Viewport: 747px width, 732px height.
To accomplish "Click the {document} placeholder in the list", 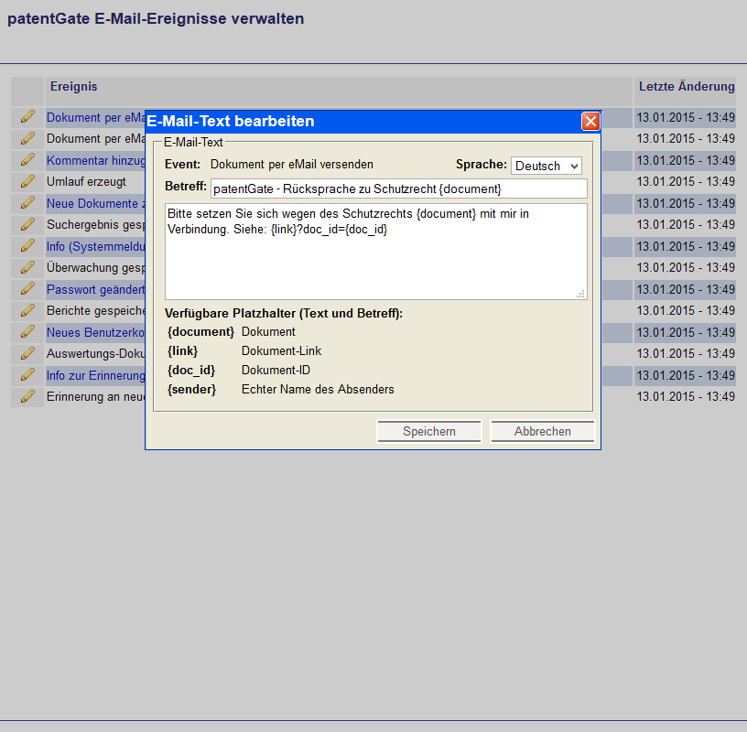I will pos(200,331).
